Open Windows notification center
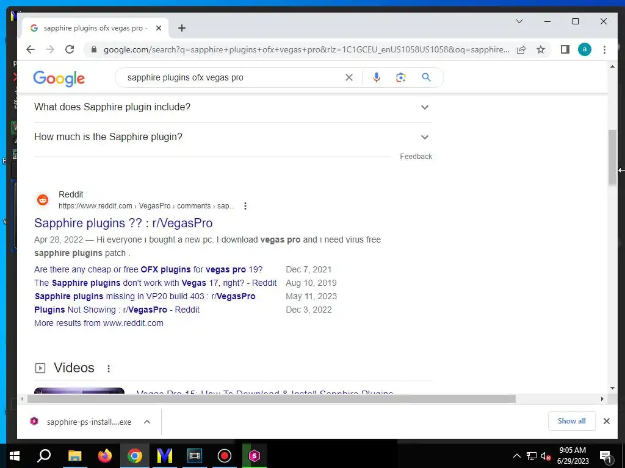Viewport: 625px width, 468px height. pyautogui.click(x=605, y=456)
